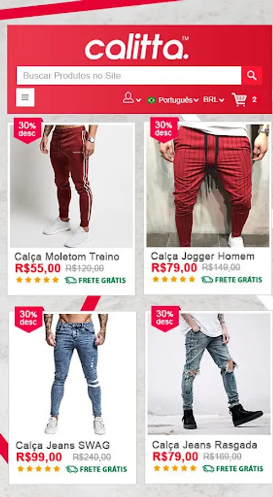Click the Brazil flag icon
This screenshot has height=497, width=273.
pyautogui.click(x=151, y=100)
